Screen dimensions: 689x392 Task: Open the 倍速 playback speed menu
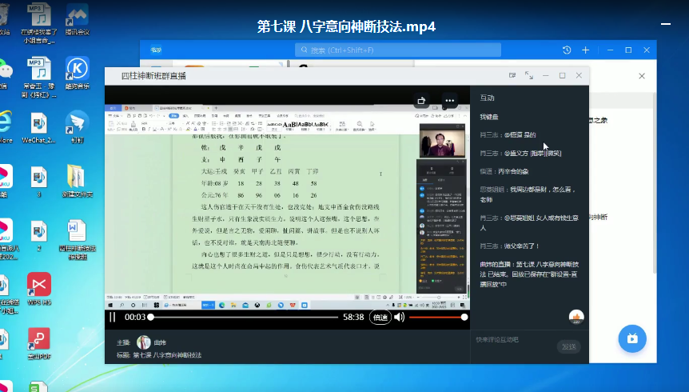tap(380, 318)
